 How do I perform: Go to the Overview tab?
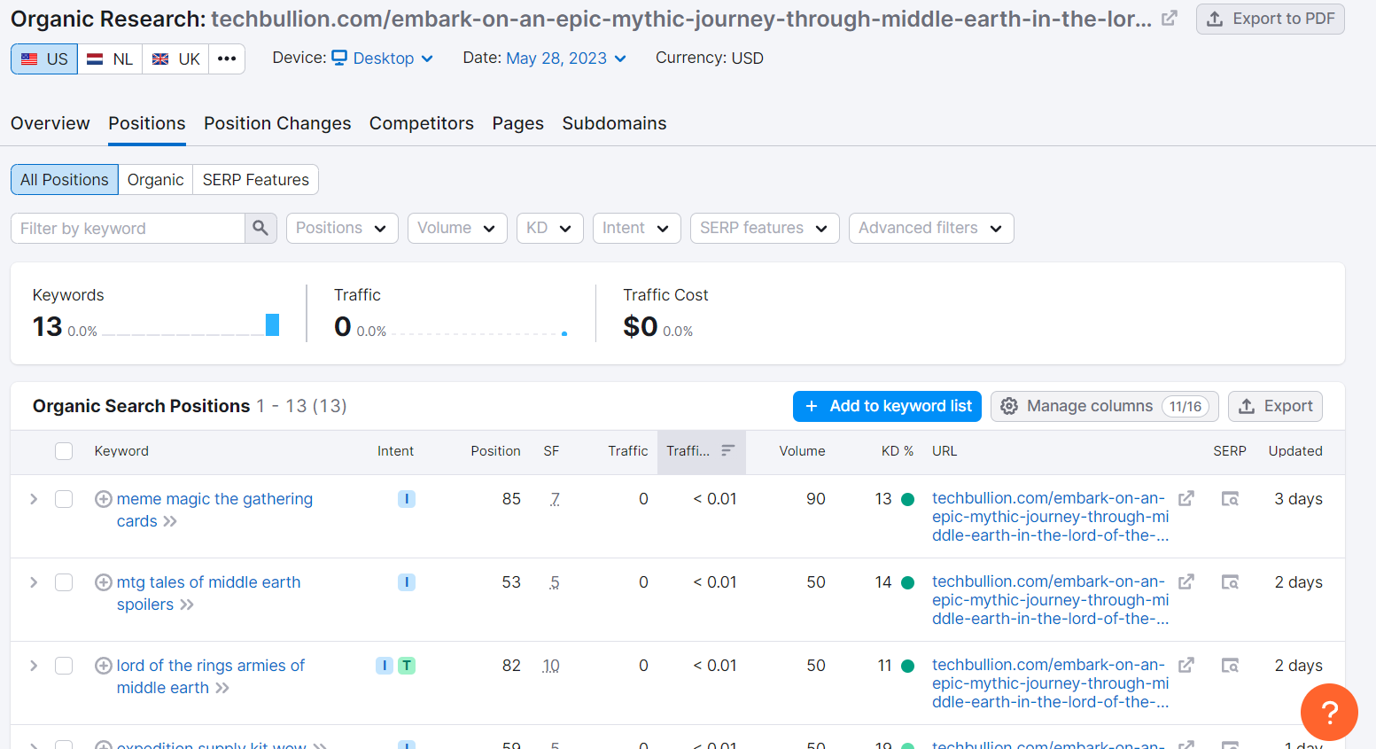tap(51, 123)
